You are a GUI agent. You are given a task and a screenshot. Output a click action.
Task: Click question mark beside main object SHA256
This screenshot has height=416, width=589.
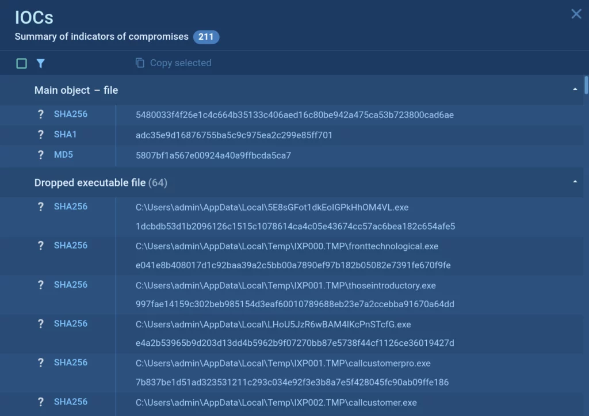point(40,115)
